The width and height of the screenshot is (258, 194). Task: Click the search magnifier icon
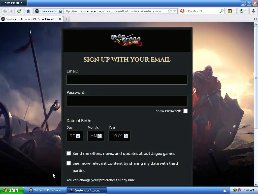pos(221,11)
